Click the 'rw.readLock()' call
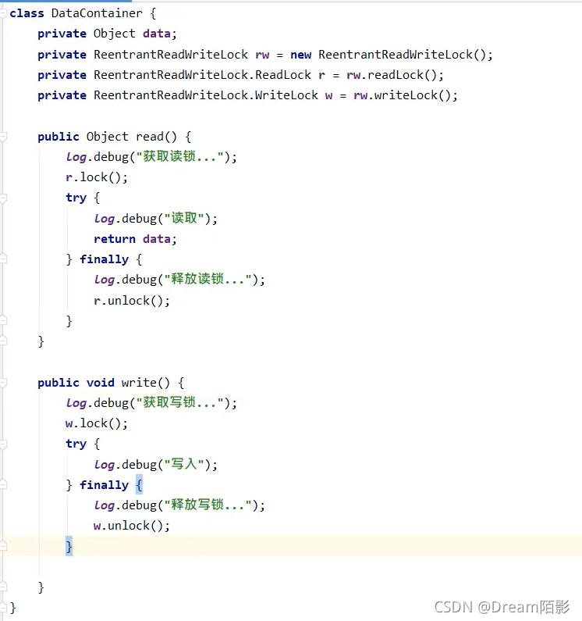The image size is (582, 621). [392, 75]
